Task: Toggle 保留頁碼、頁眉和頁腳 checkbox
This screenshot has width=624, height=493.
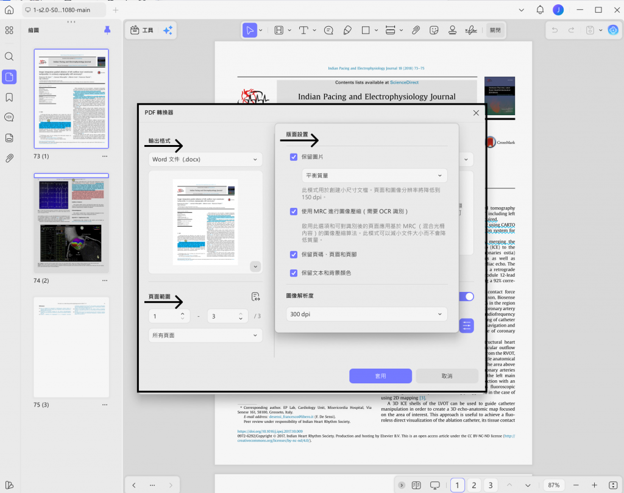Action: point(294,255)
